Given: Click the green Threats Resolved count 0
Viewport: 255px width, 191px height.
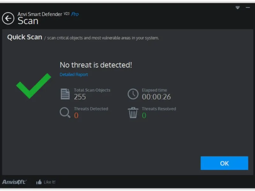Looking at the screenshot, I should coord(144,116).
